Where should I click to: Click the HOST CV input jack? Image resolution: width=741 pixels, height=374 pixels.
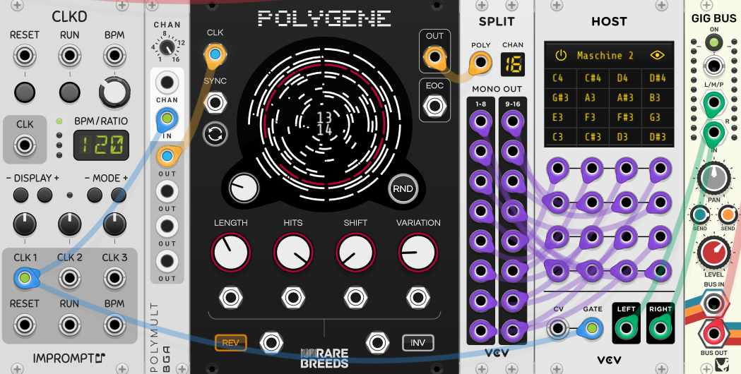[557, 327]
